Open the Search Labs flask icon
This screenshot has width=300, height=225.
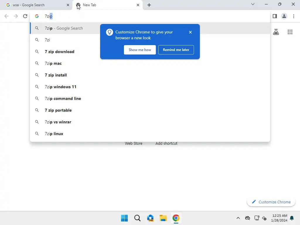point(276,32)
